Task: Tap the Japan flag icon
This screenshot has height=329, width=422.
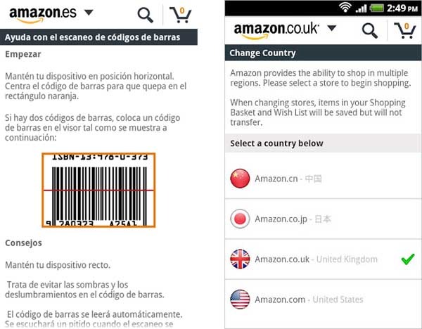Action: coord(240,219)
